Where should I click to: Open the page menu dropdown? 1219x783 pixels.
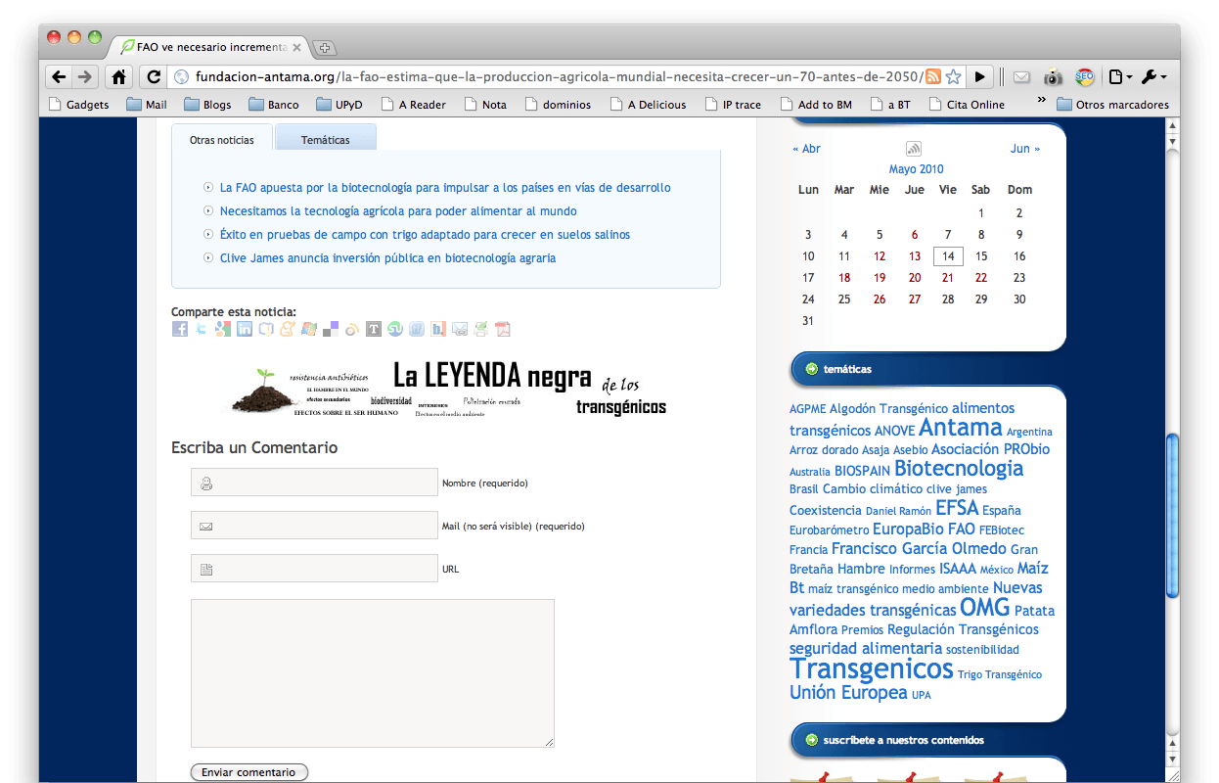tap(1121, 76)
